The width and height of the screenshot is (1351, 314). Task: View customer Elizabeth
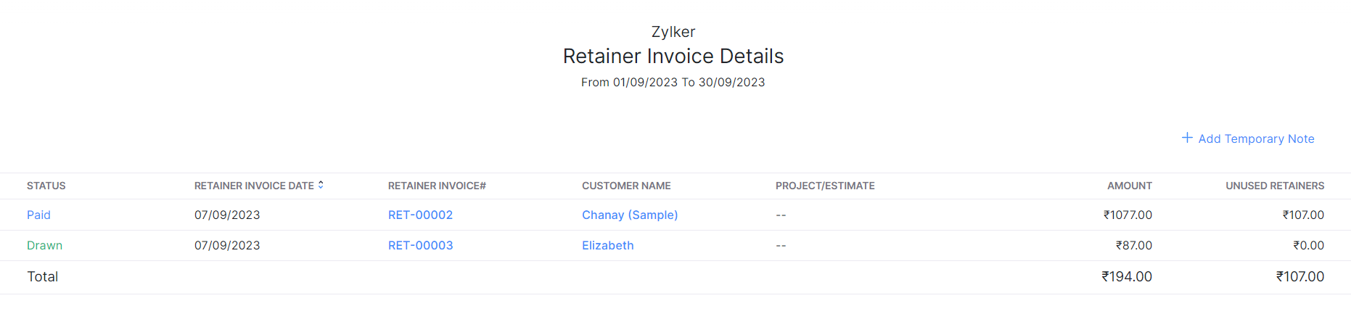click(x=607, y=246)
